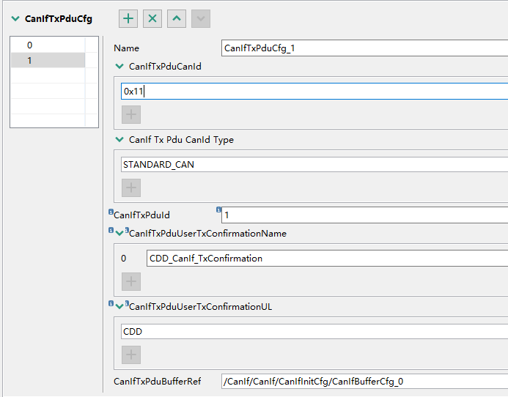The height and width of the screenshot is (397, 508).
Task: Click info icon before CanIfTxPduUserTxConfirmationName
Action: 111,230
